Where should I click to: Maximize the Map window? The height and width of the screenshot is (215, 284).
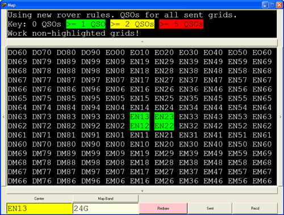click(272, 5)
